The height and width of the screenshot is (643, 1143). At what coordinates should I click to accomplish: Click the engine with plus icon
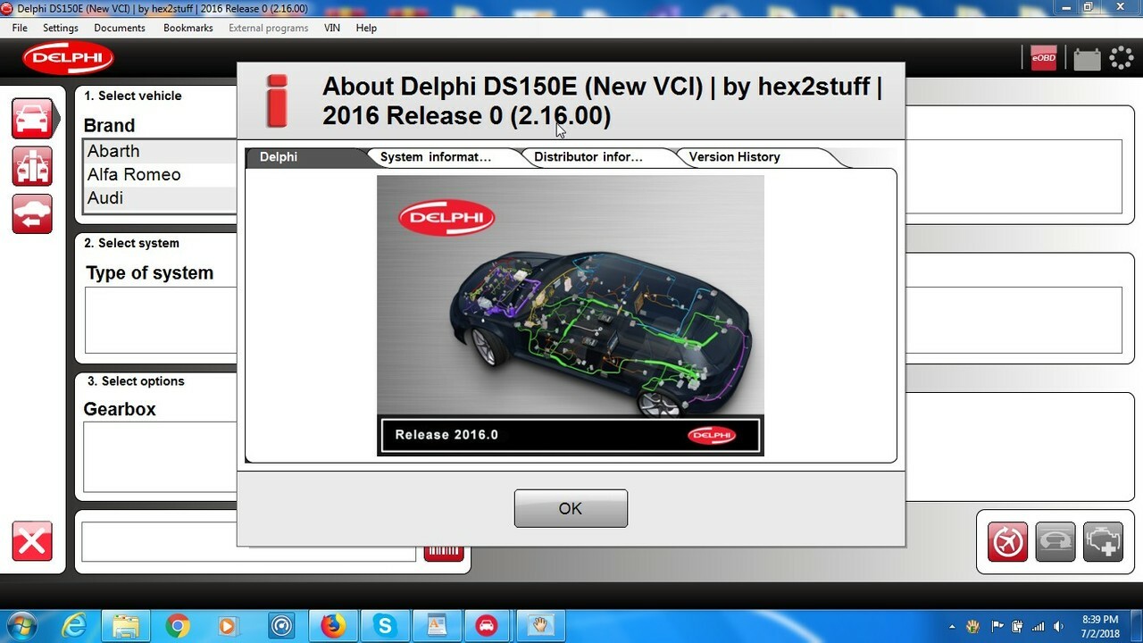(1103, 542)
